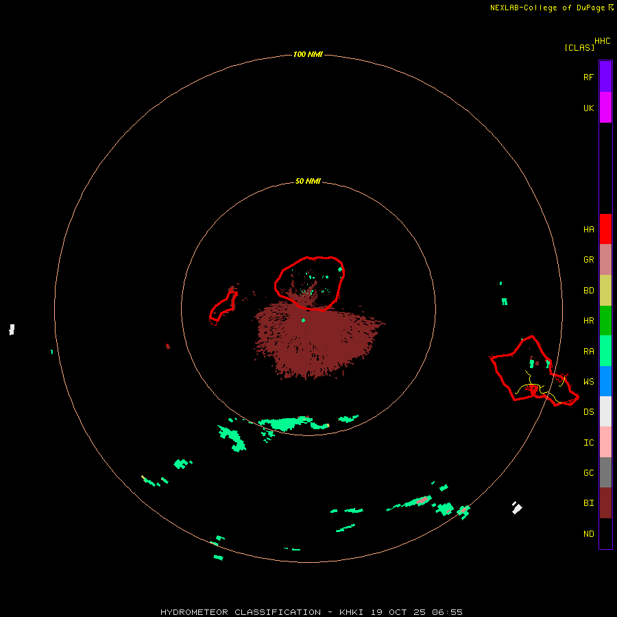Click the BD legend label

point(588,291)
